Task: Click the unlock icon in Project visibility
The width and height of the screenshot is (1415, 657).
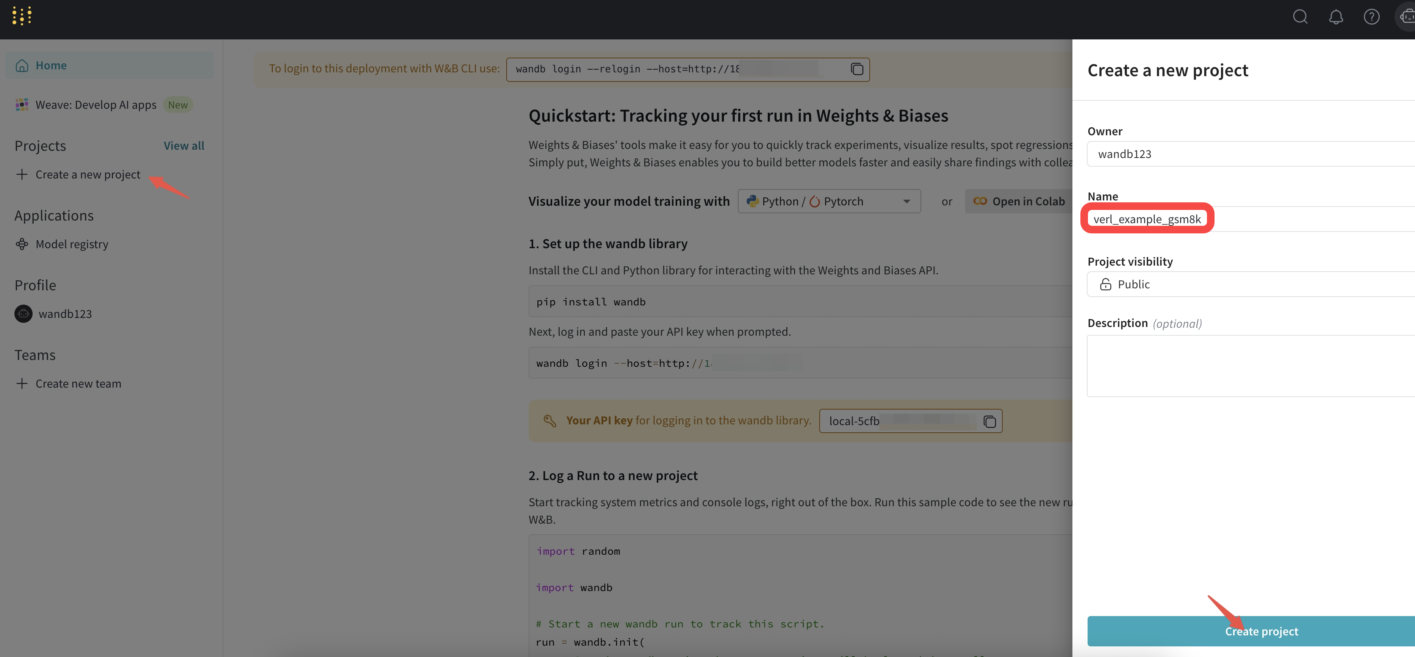Action: (x=1105, y=285)
